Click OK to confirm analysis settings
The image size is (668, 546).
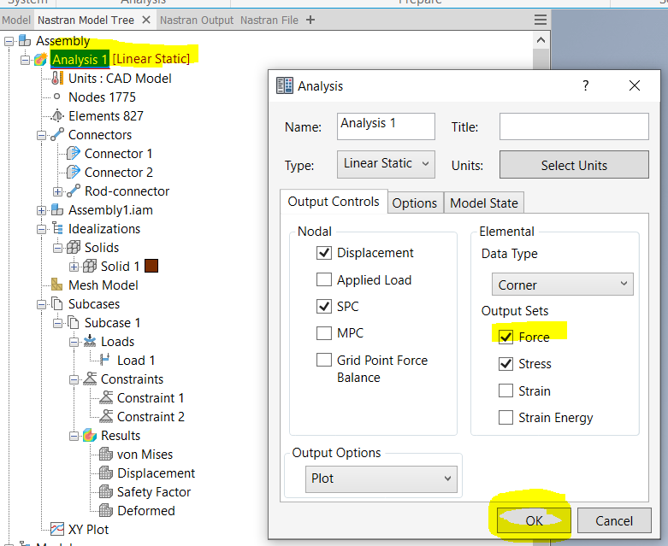click(x=534, y=520)
